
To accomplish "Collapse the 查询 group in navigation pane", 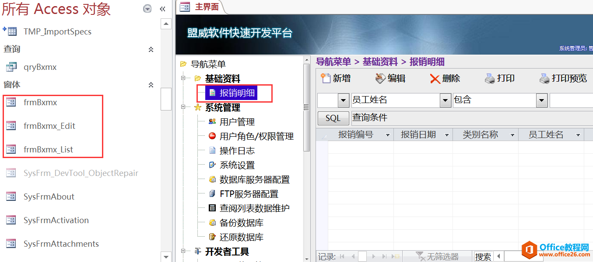I will point(151,49).
